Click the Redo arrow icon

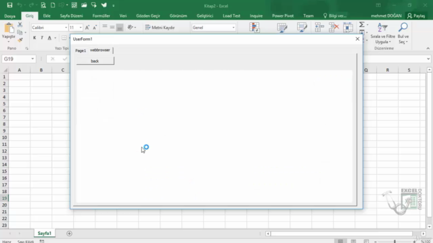[31, 5]
